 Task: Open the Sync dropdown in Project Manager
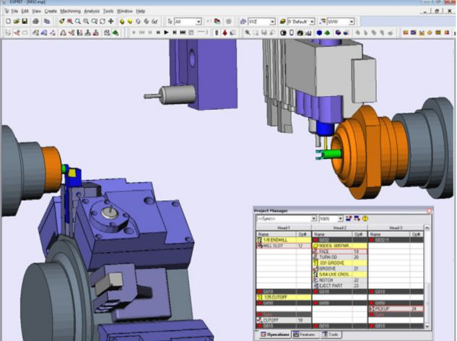click(x=314, y=218)
